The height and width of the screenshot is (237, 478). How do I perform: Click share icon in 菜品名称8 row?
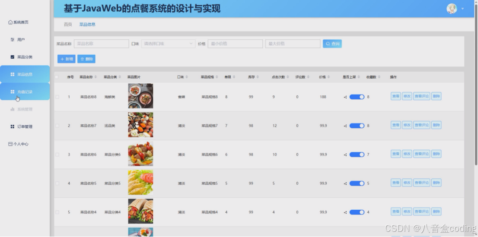345,97
